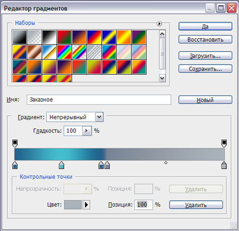Viewport: 239px width, 231px height.
Task: Choose the opaque rainbow spectrum preset
Action: click(64, 52)
